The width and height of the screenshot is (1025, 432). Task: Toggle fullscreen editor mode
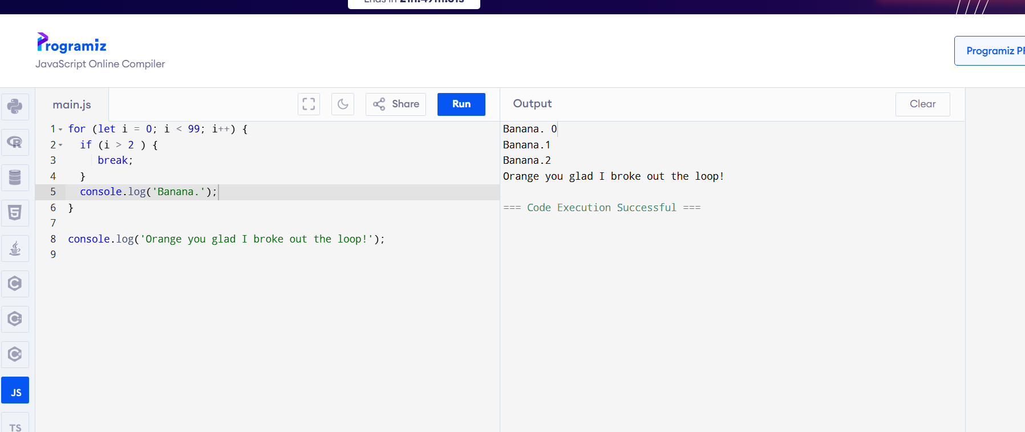tap(309, 104)
